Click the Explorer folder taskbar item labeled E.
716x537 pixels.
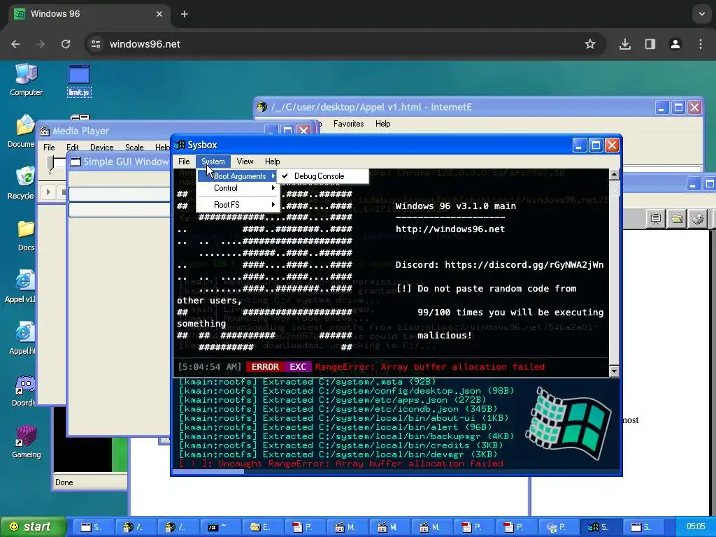point(262,527)
